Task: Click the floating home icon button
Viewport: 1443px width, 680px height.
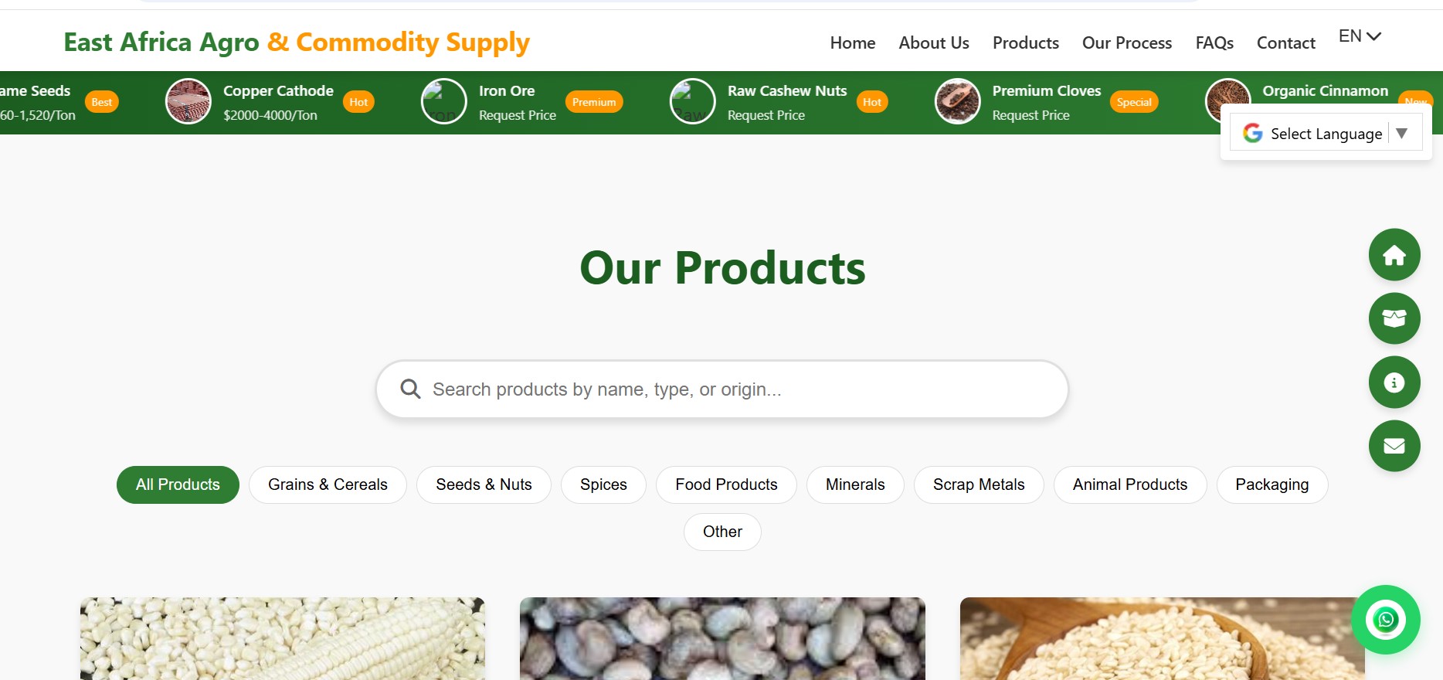Action: (1394, 255)
